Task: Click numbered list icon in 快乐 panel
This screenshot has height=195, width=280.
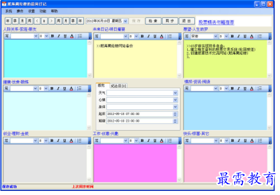Action: click(260, 141)
